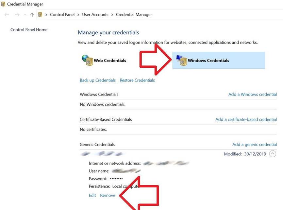This screenshot has height=210, width=283.
Task: Open the recent locations dropdown arrow
Action: pyautogui.click(x=25, y=15)
